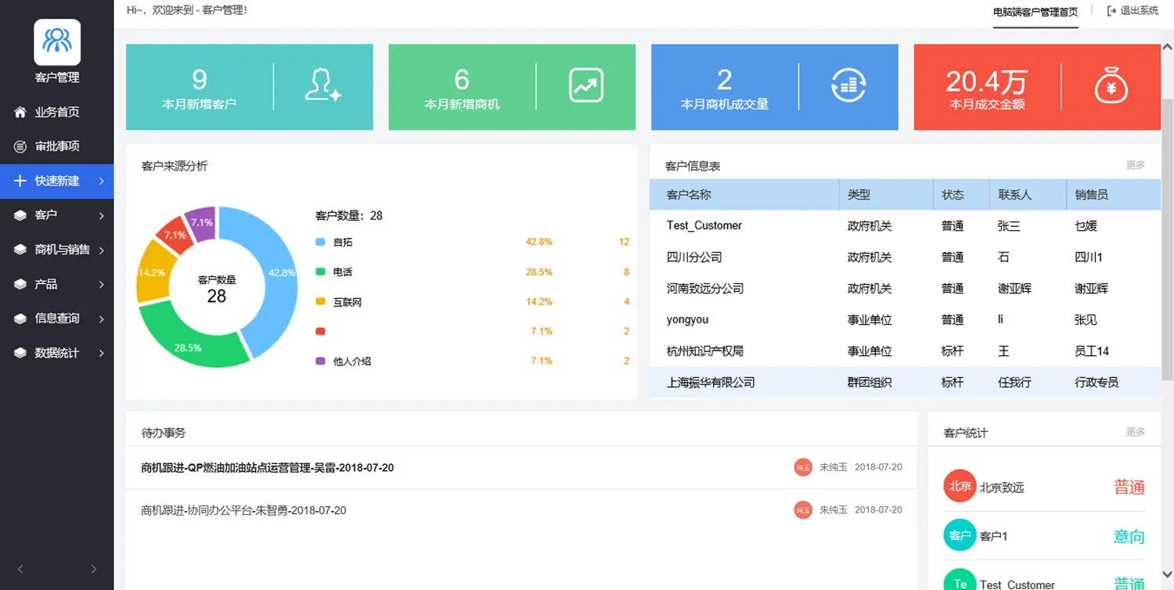
Task: Select 商机与销售 menu item
Action: [57, 250]
